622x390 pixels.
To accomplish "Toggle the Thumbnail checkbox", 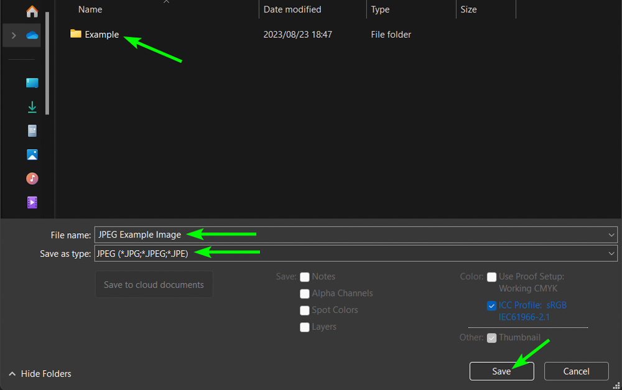I will point(491,338).
